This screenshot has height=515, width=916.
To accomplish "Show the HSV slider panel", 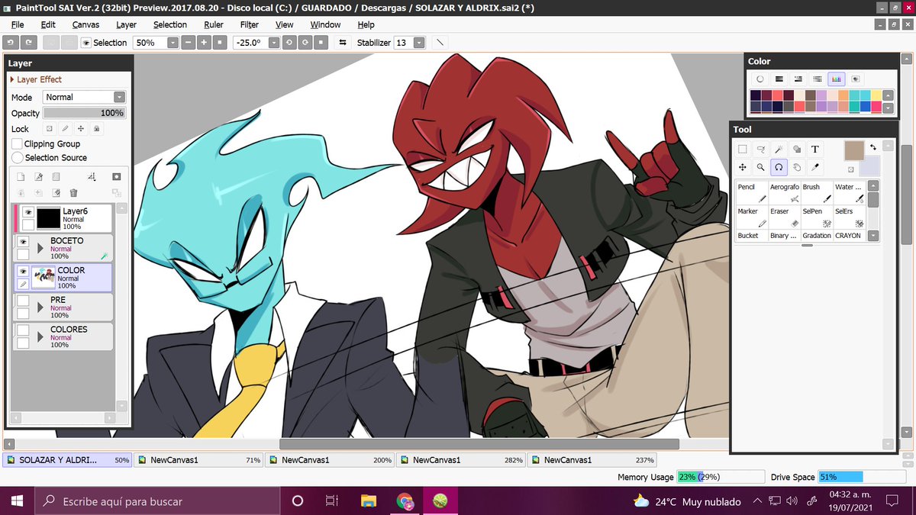I will click(x=798, y=79).
